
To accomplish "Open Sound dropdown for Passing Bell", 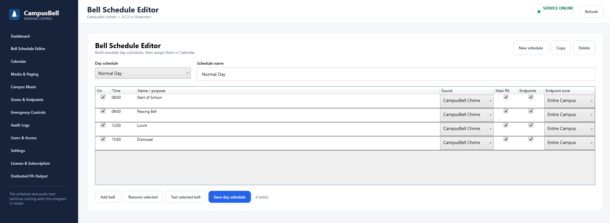I will 467,115.
